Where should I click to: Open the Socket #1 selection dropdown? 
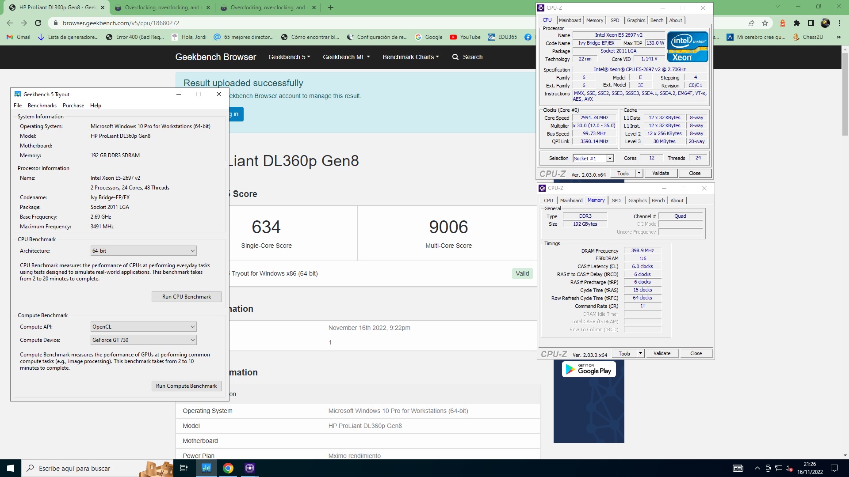[593, 159]
